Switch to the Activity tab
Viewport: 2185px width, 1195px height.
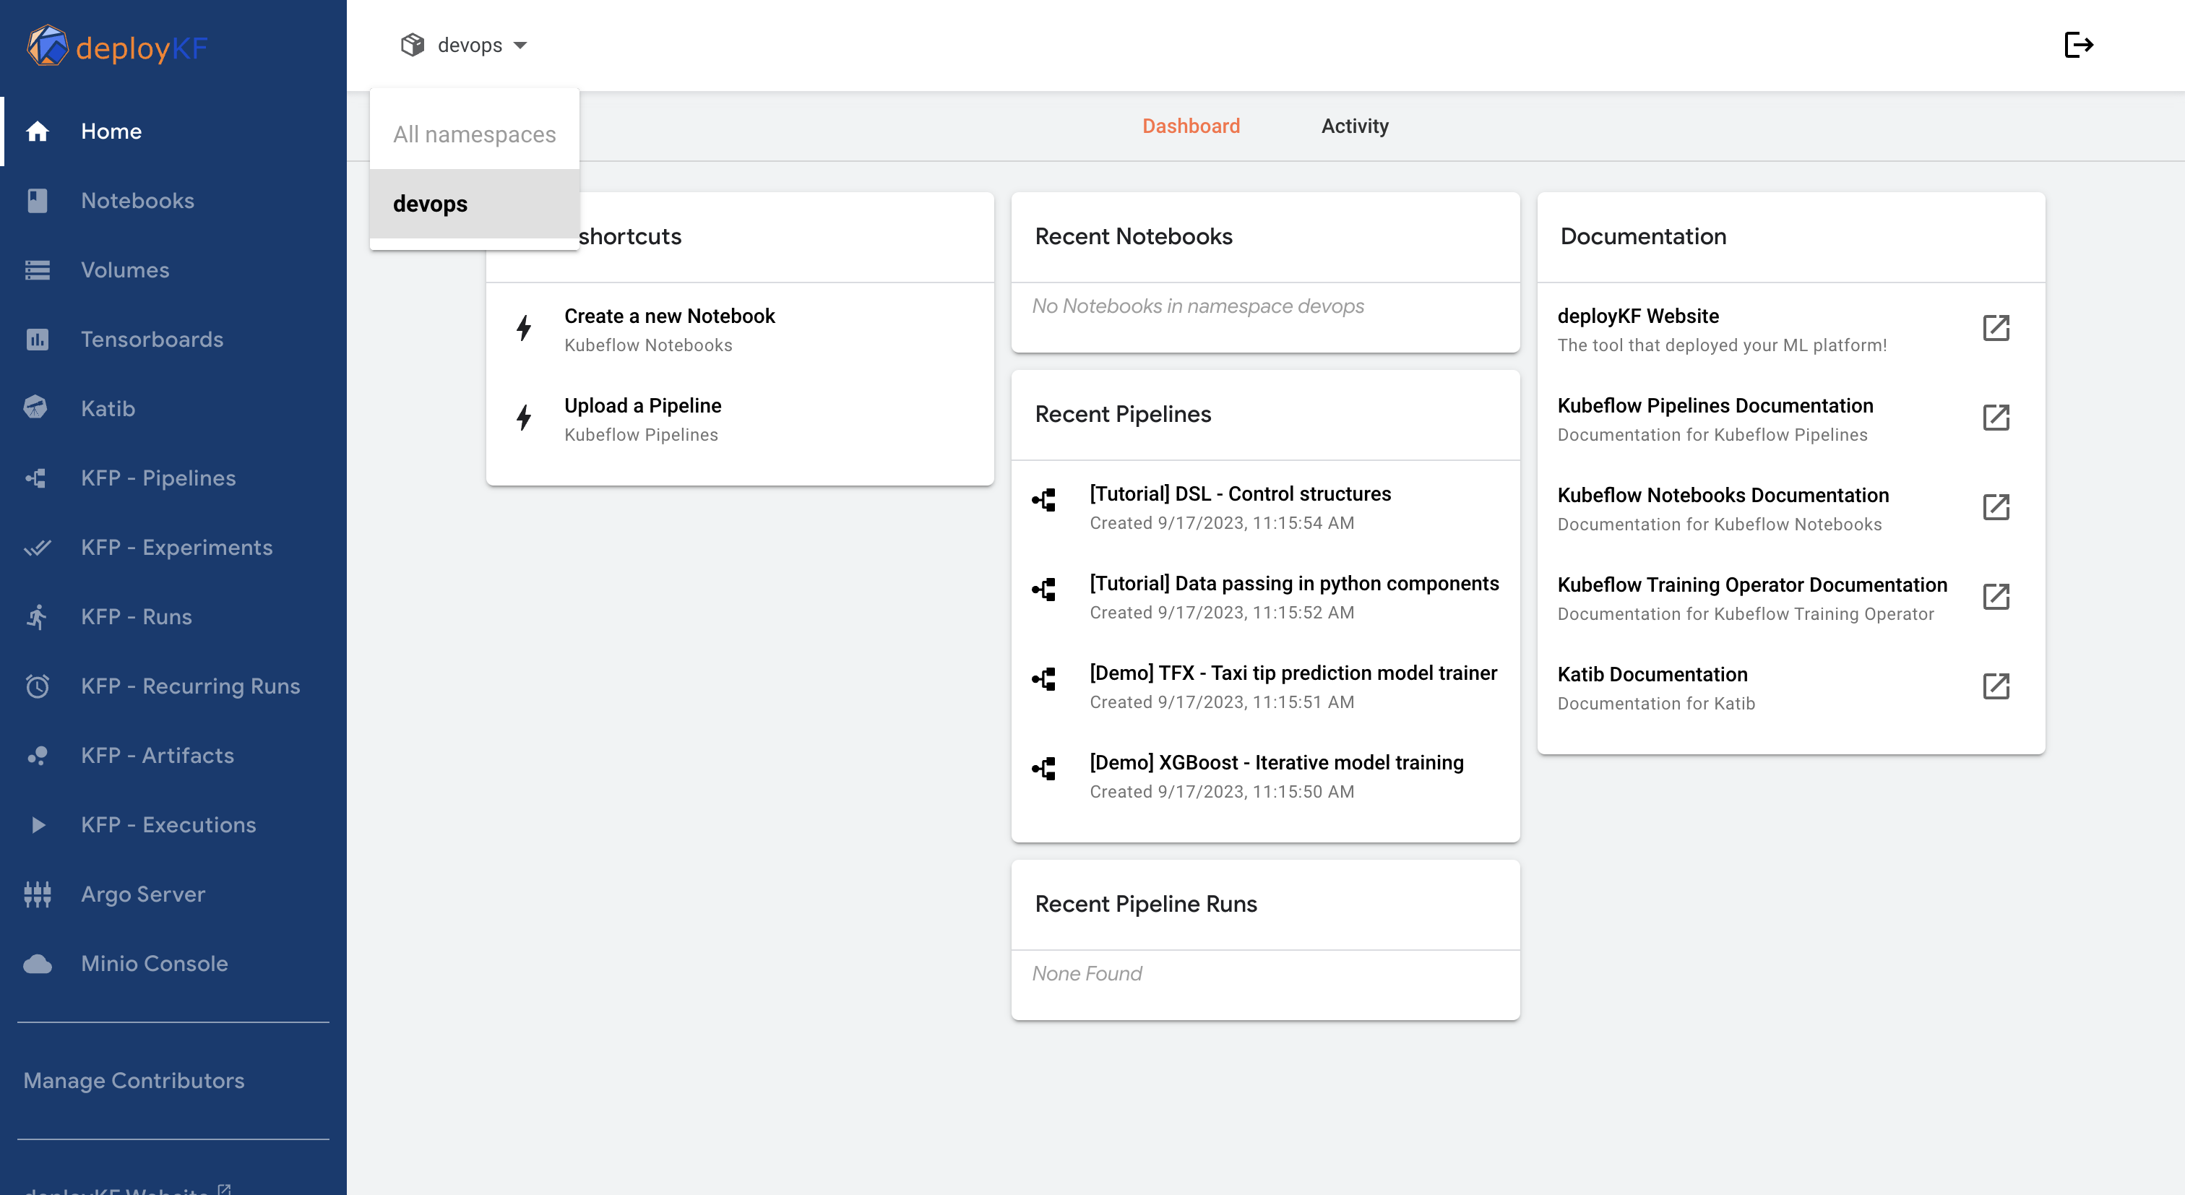[x=1355, y=126]
